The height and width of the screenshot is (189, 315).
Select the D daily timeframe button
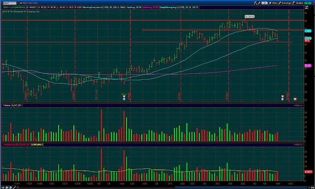pyautogui.click(x=265, y=3)
